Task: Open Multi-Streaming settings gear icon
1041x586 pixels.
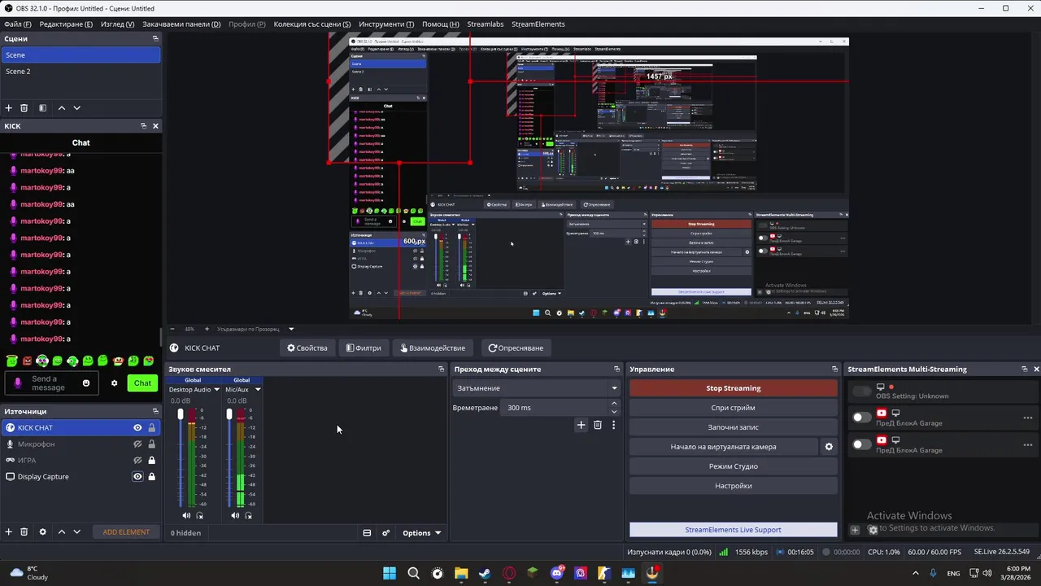Action: [x=873, y=530]
